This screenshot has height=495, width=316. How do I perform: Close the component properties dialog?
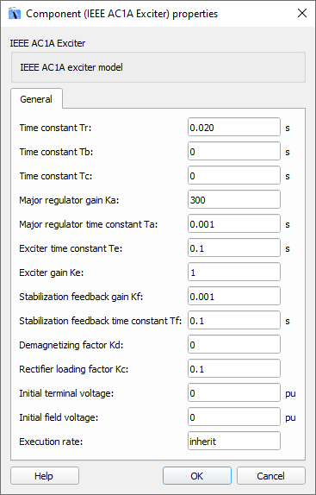click(x=302, y=13)
